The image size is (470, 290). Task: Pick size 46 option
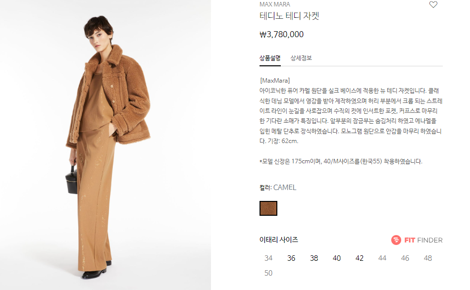pyautogui.click(x=405, y=258)
